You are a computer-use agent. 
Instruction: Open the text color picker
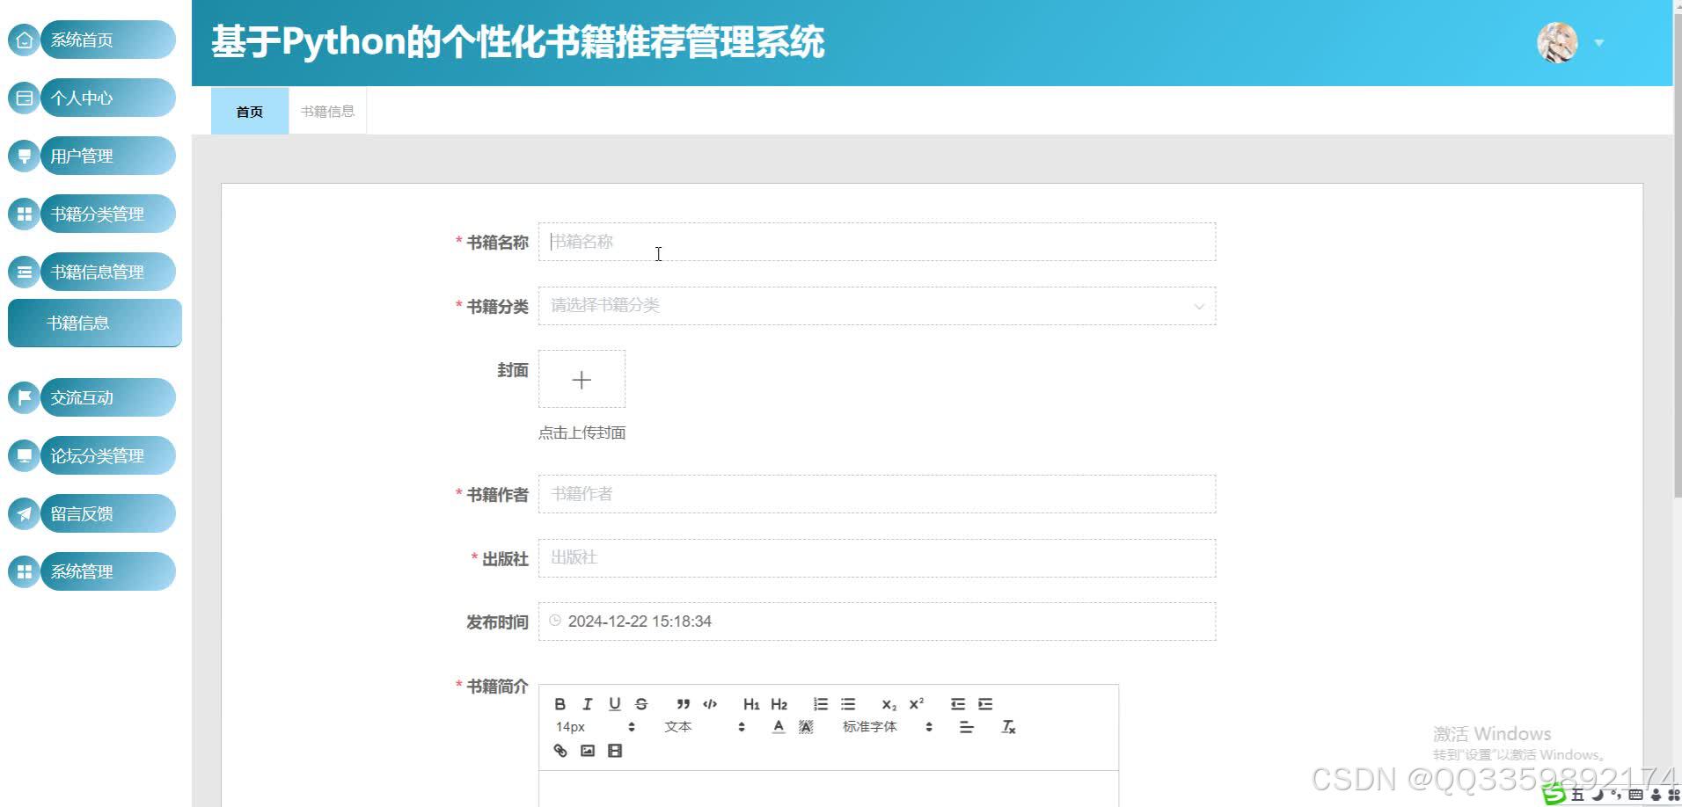[778, 726]
